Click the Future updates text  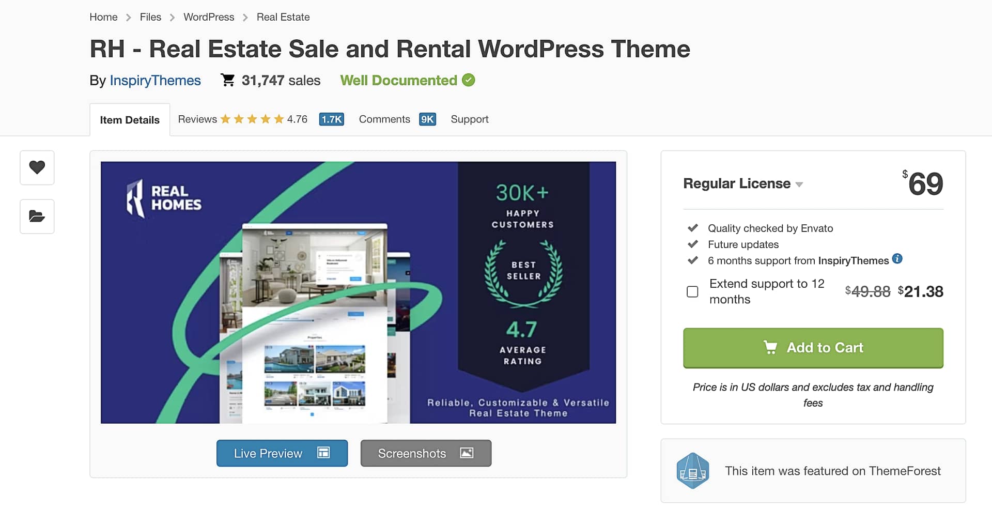(x=743, y=244)
